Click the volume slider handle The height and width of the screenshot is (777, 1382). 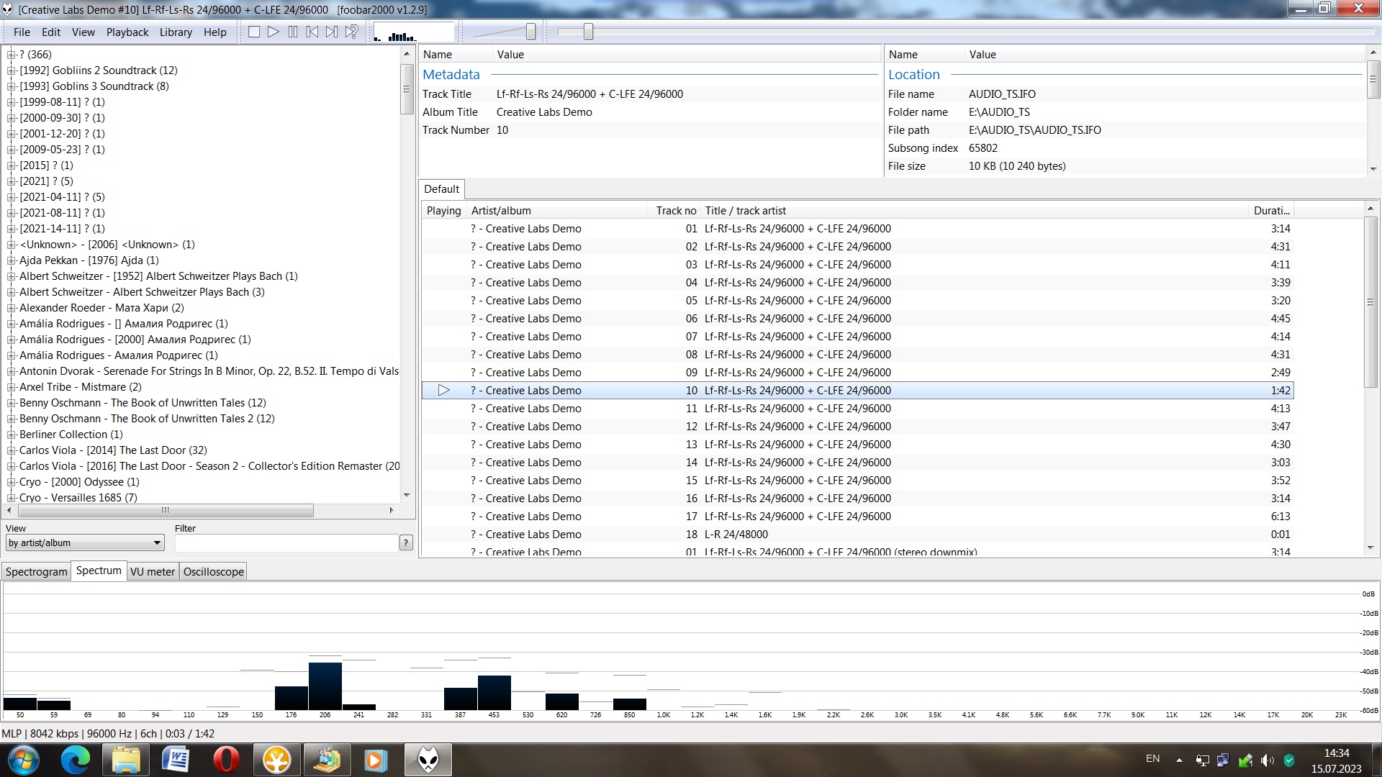point(530,32)
